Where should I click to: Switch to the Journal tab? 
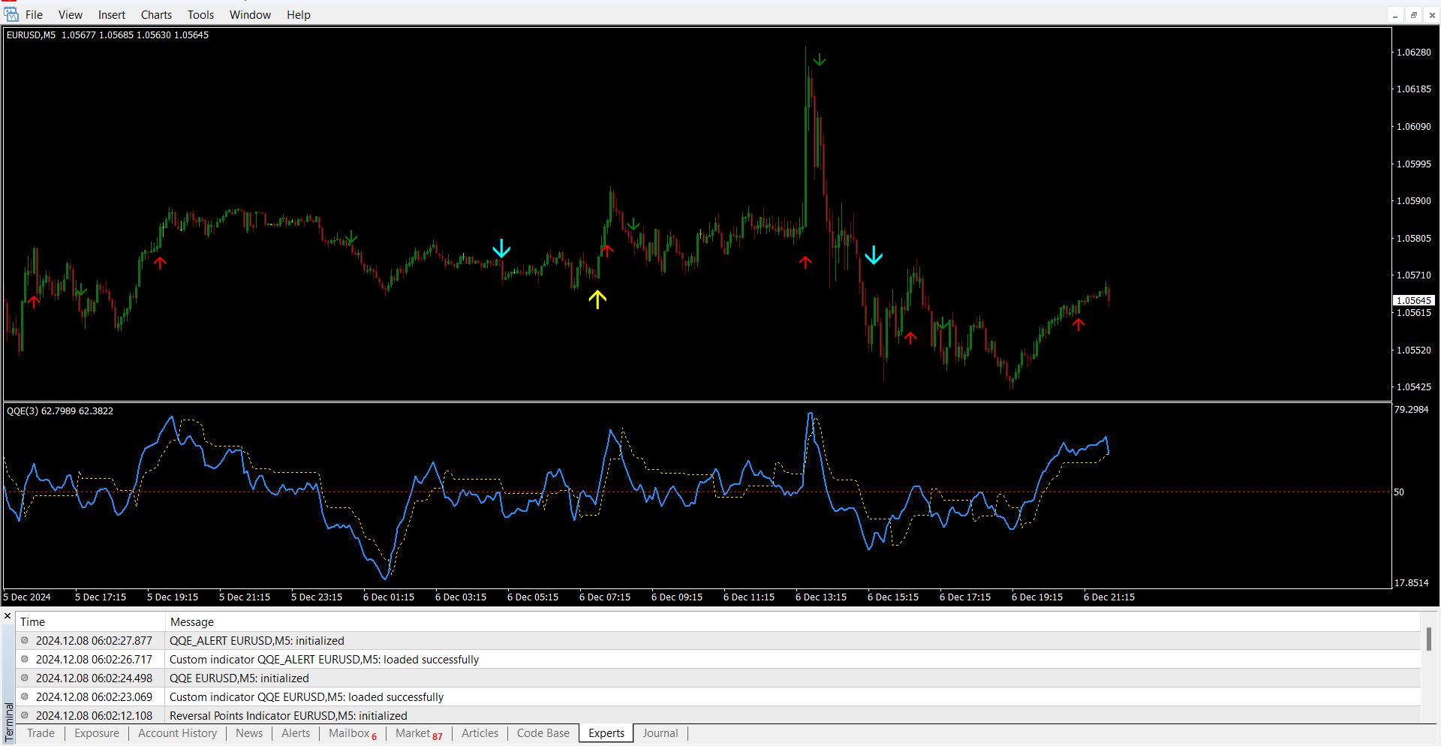(660, 733)
